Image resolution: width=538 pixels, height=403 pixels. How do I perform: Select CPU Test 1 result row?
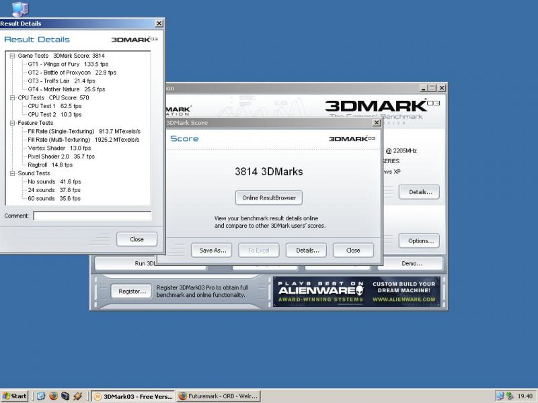click(54, 106)
